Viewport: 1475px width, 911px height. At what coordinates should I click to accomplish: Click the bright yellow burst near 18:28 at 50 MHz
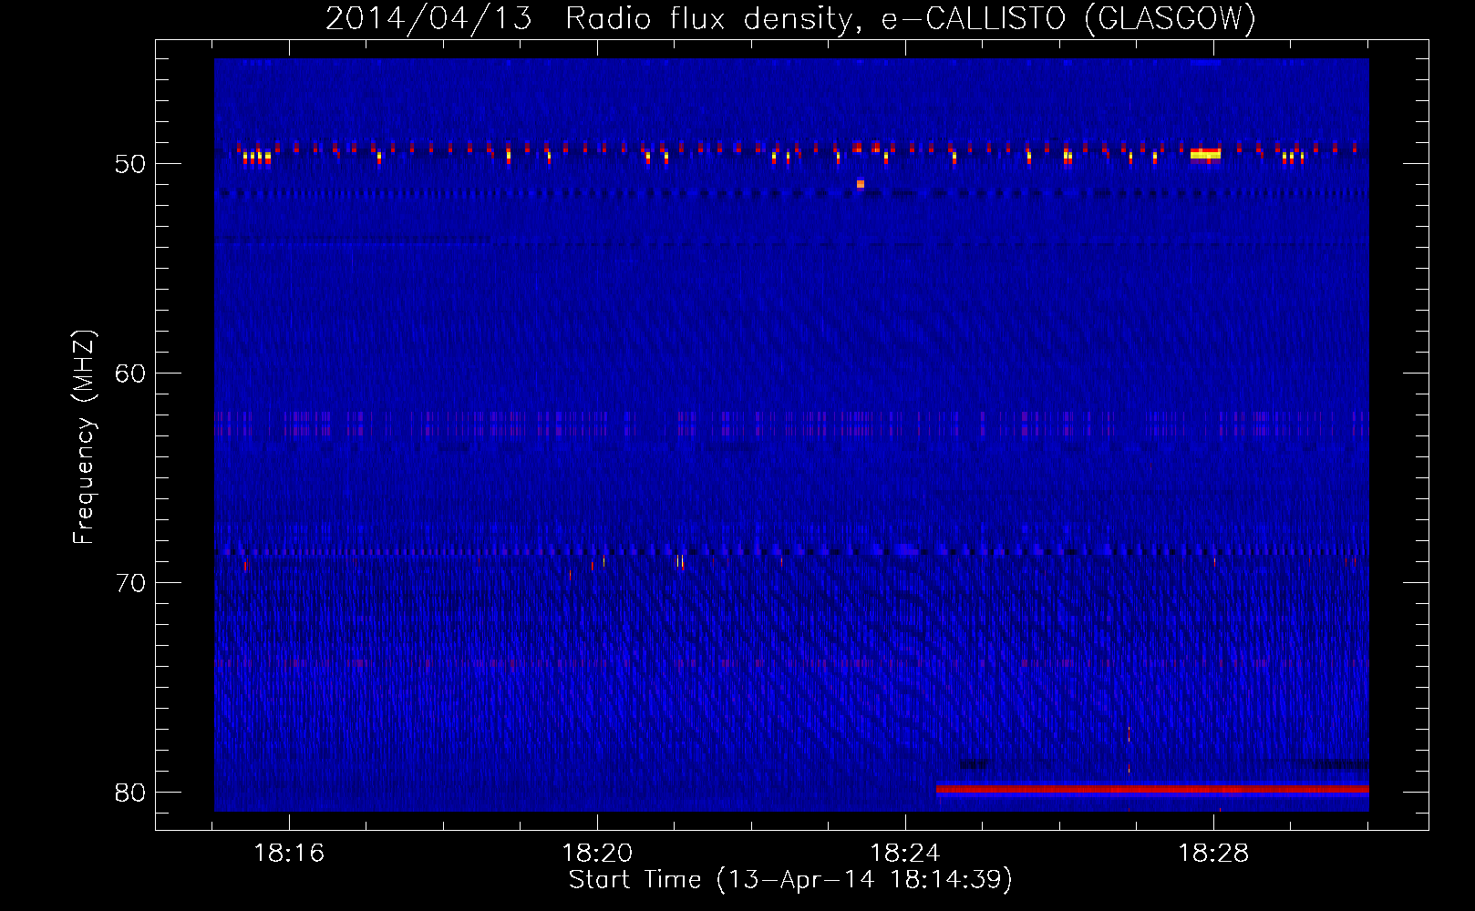click(x=1205, y=154)
